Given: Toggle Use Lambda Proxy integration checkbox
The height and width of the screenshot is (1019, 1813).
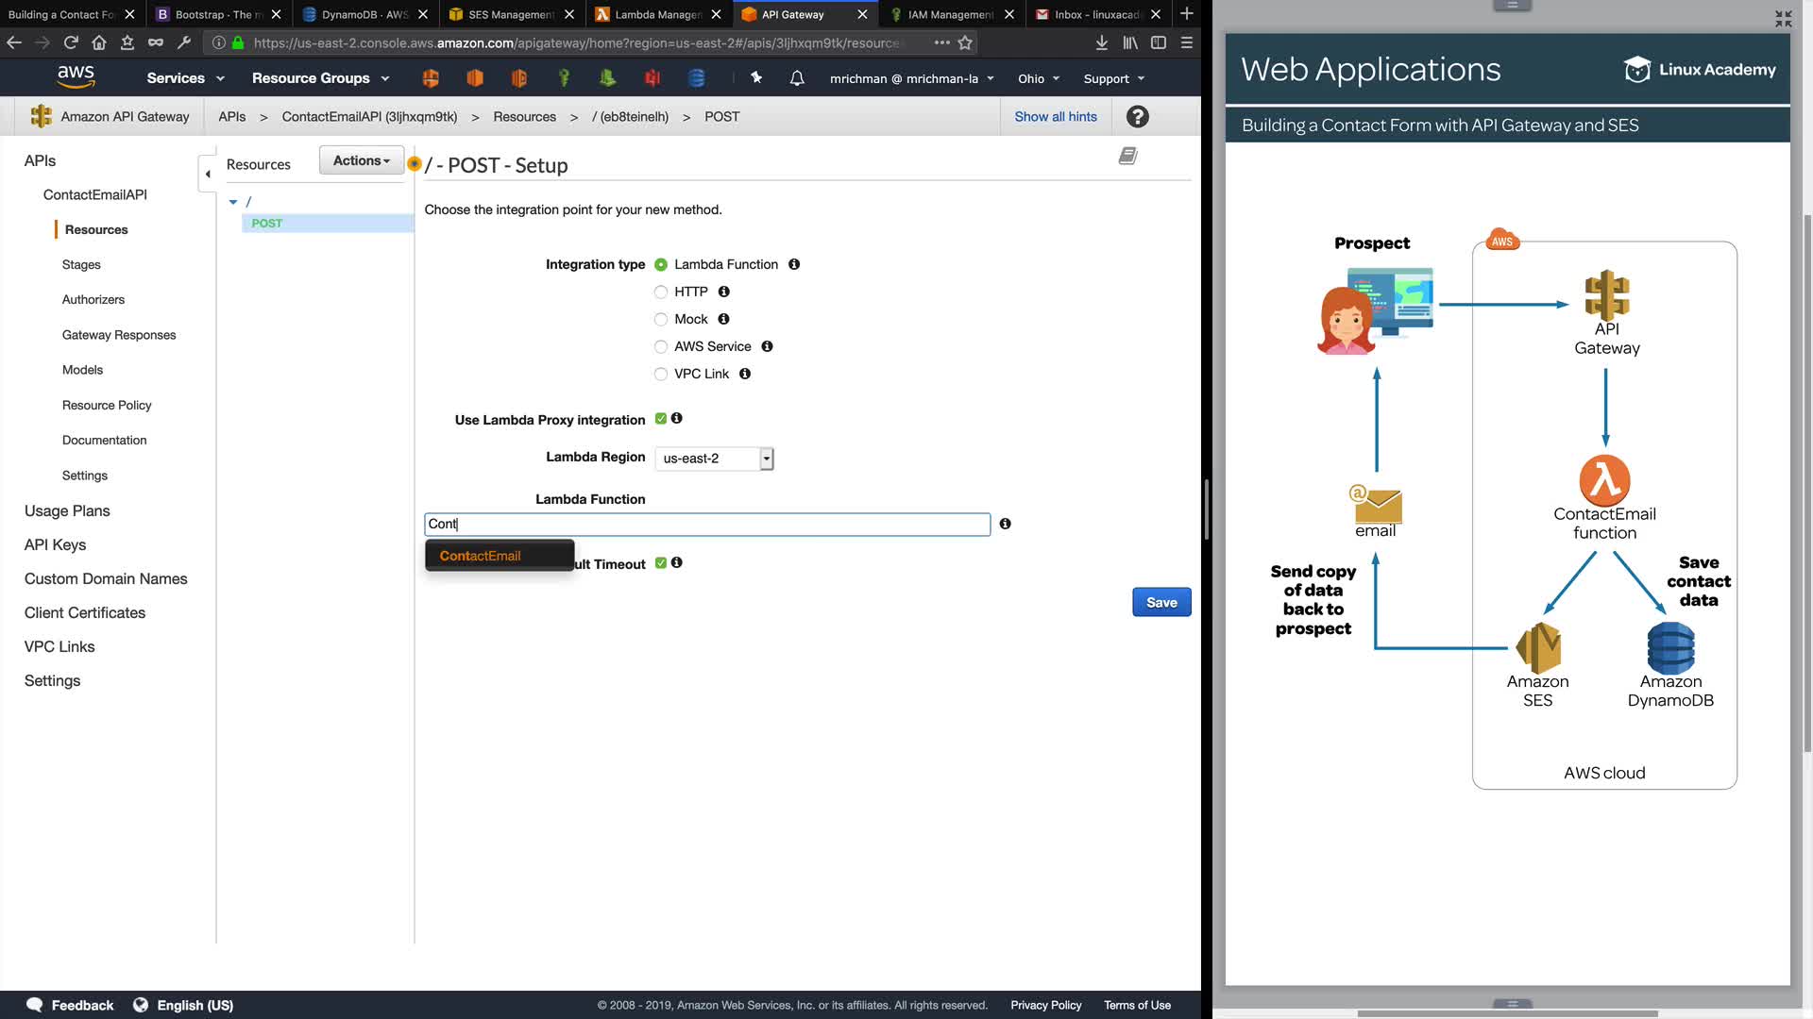Looking at the screenshot, I should coord(661,419).
